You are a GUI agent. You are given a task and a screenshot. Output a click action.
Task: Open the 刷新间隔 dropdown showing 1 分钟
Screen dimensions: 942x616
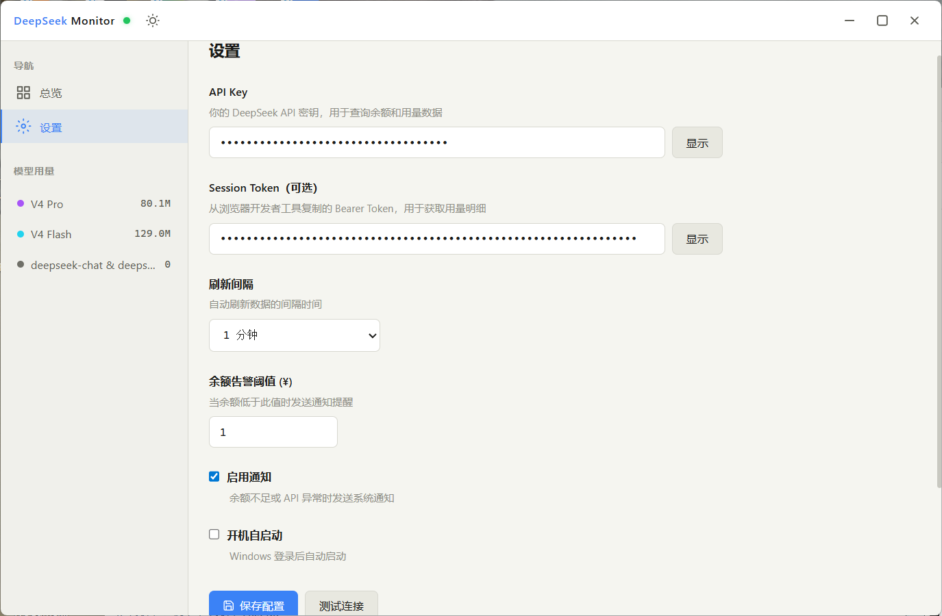coord(295,335)
